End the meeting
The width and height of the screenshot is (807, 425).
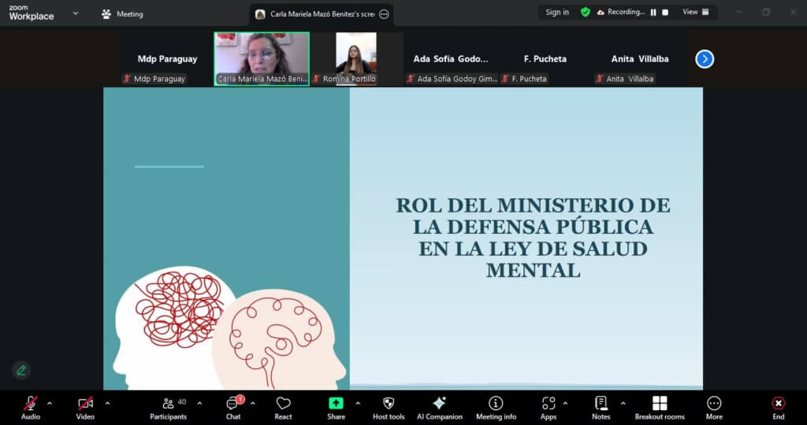pos(778,407)
